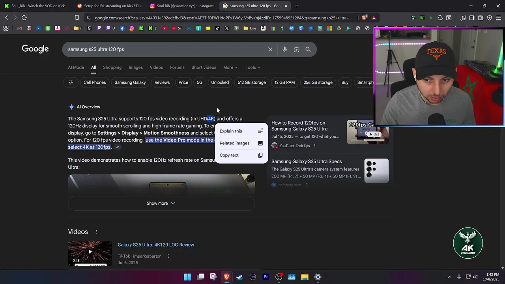Switch to Images results tab
Image resolution: width=505 pixels, height=284 pixels.
point(136,67)
